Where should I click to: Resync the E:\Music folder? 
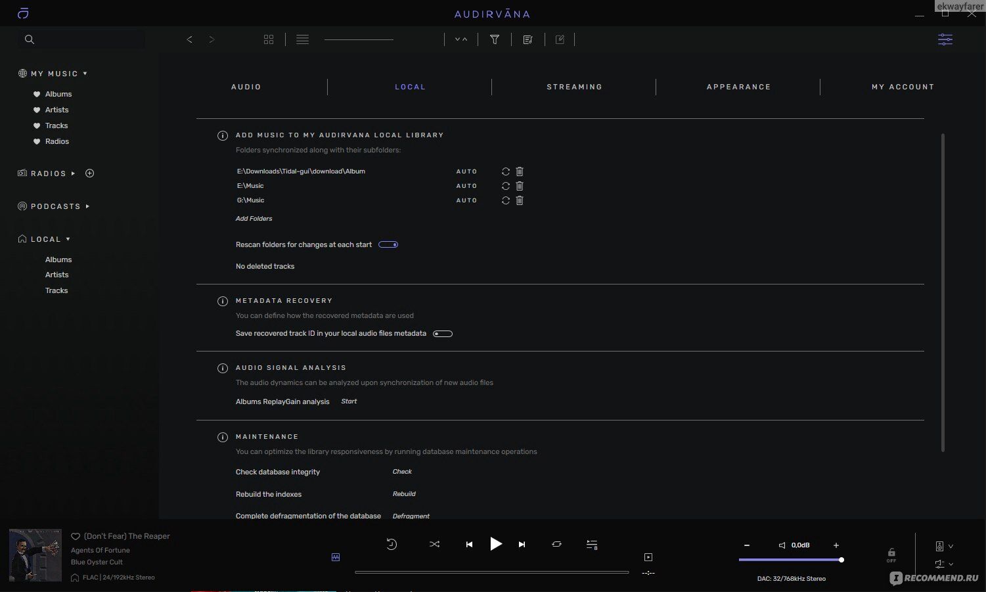(x=505, y=186)
